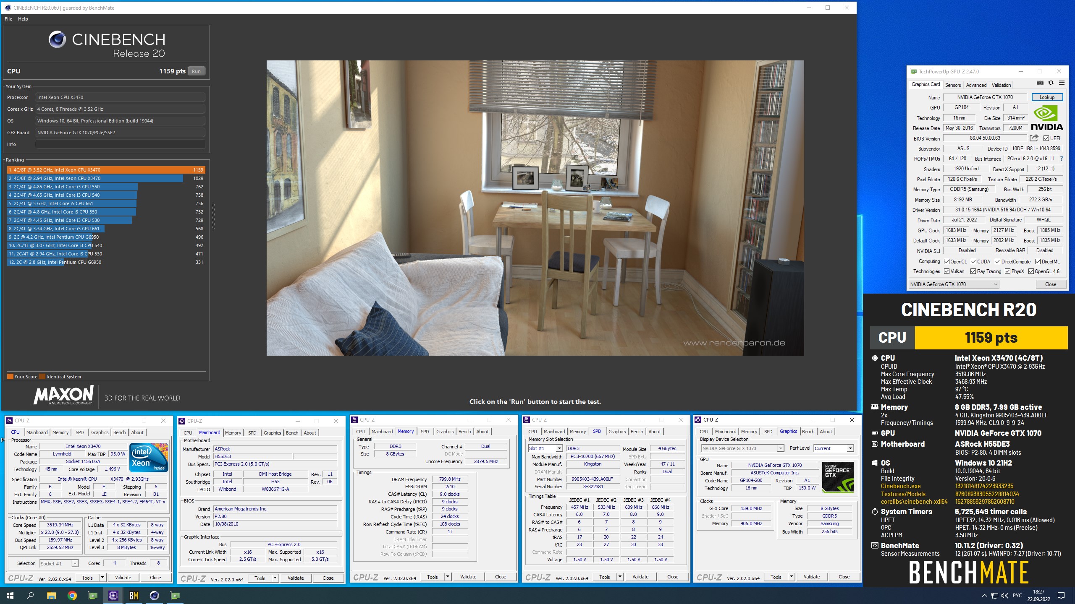Image resolution: width=1075 pixels, height=604 pixels.
Task: Open the Socket #1 selection dropdown
Action: click(59, 563)
